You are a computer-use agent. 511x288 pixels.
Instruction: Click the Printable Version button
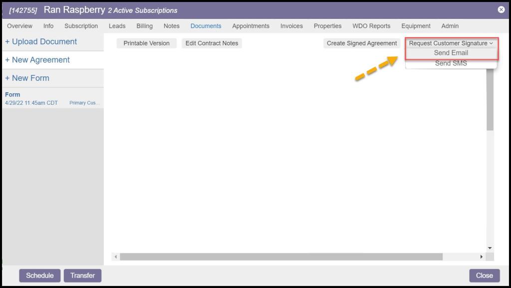coord(146,43)
